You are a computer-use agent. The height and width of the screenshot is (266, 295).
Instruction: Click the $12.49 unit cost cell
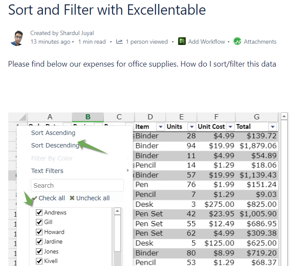[x=216, y=224]
